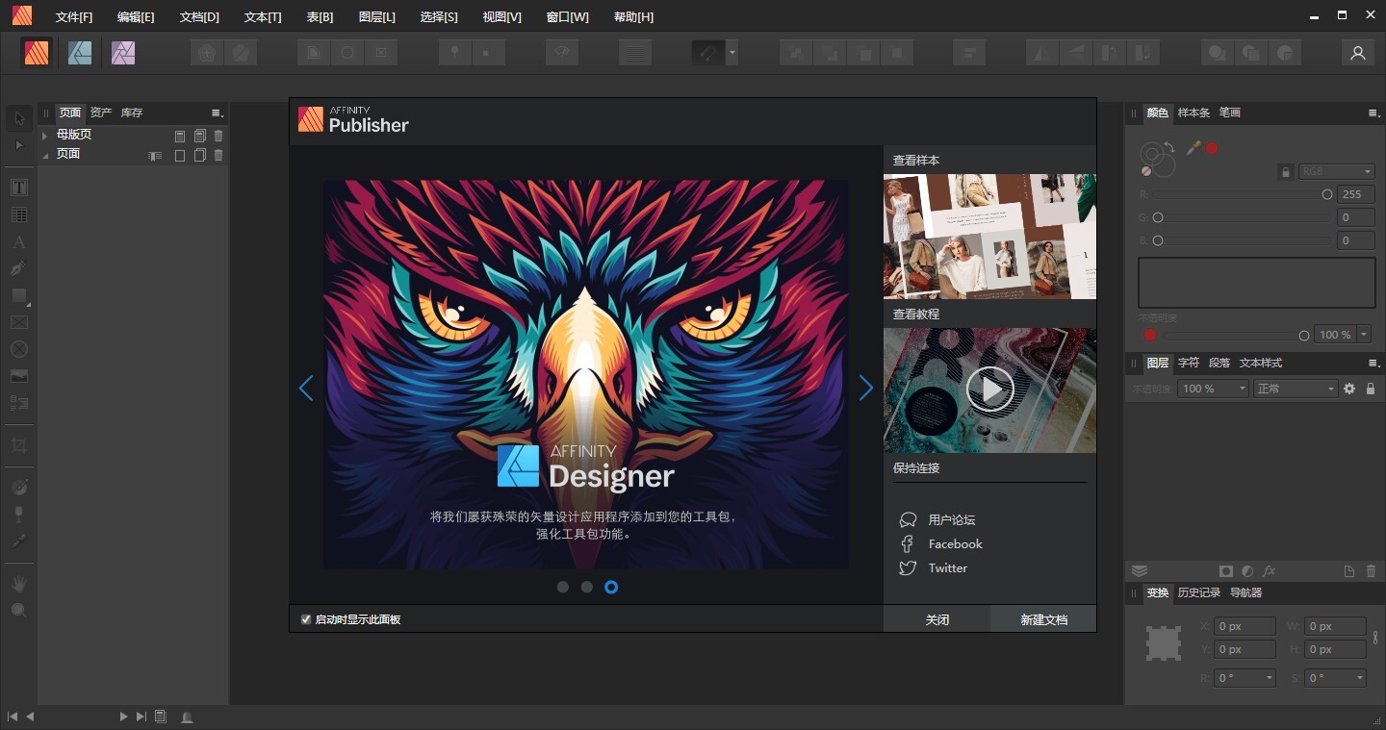Select the Table tool
This screenshot has height=730, width=1386.
click(19, 214)
